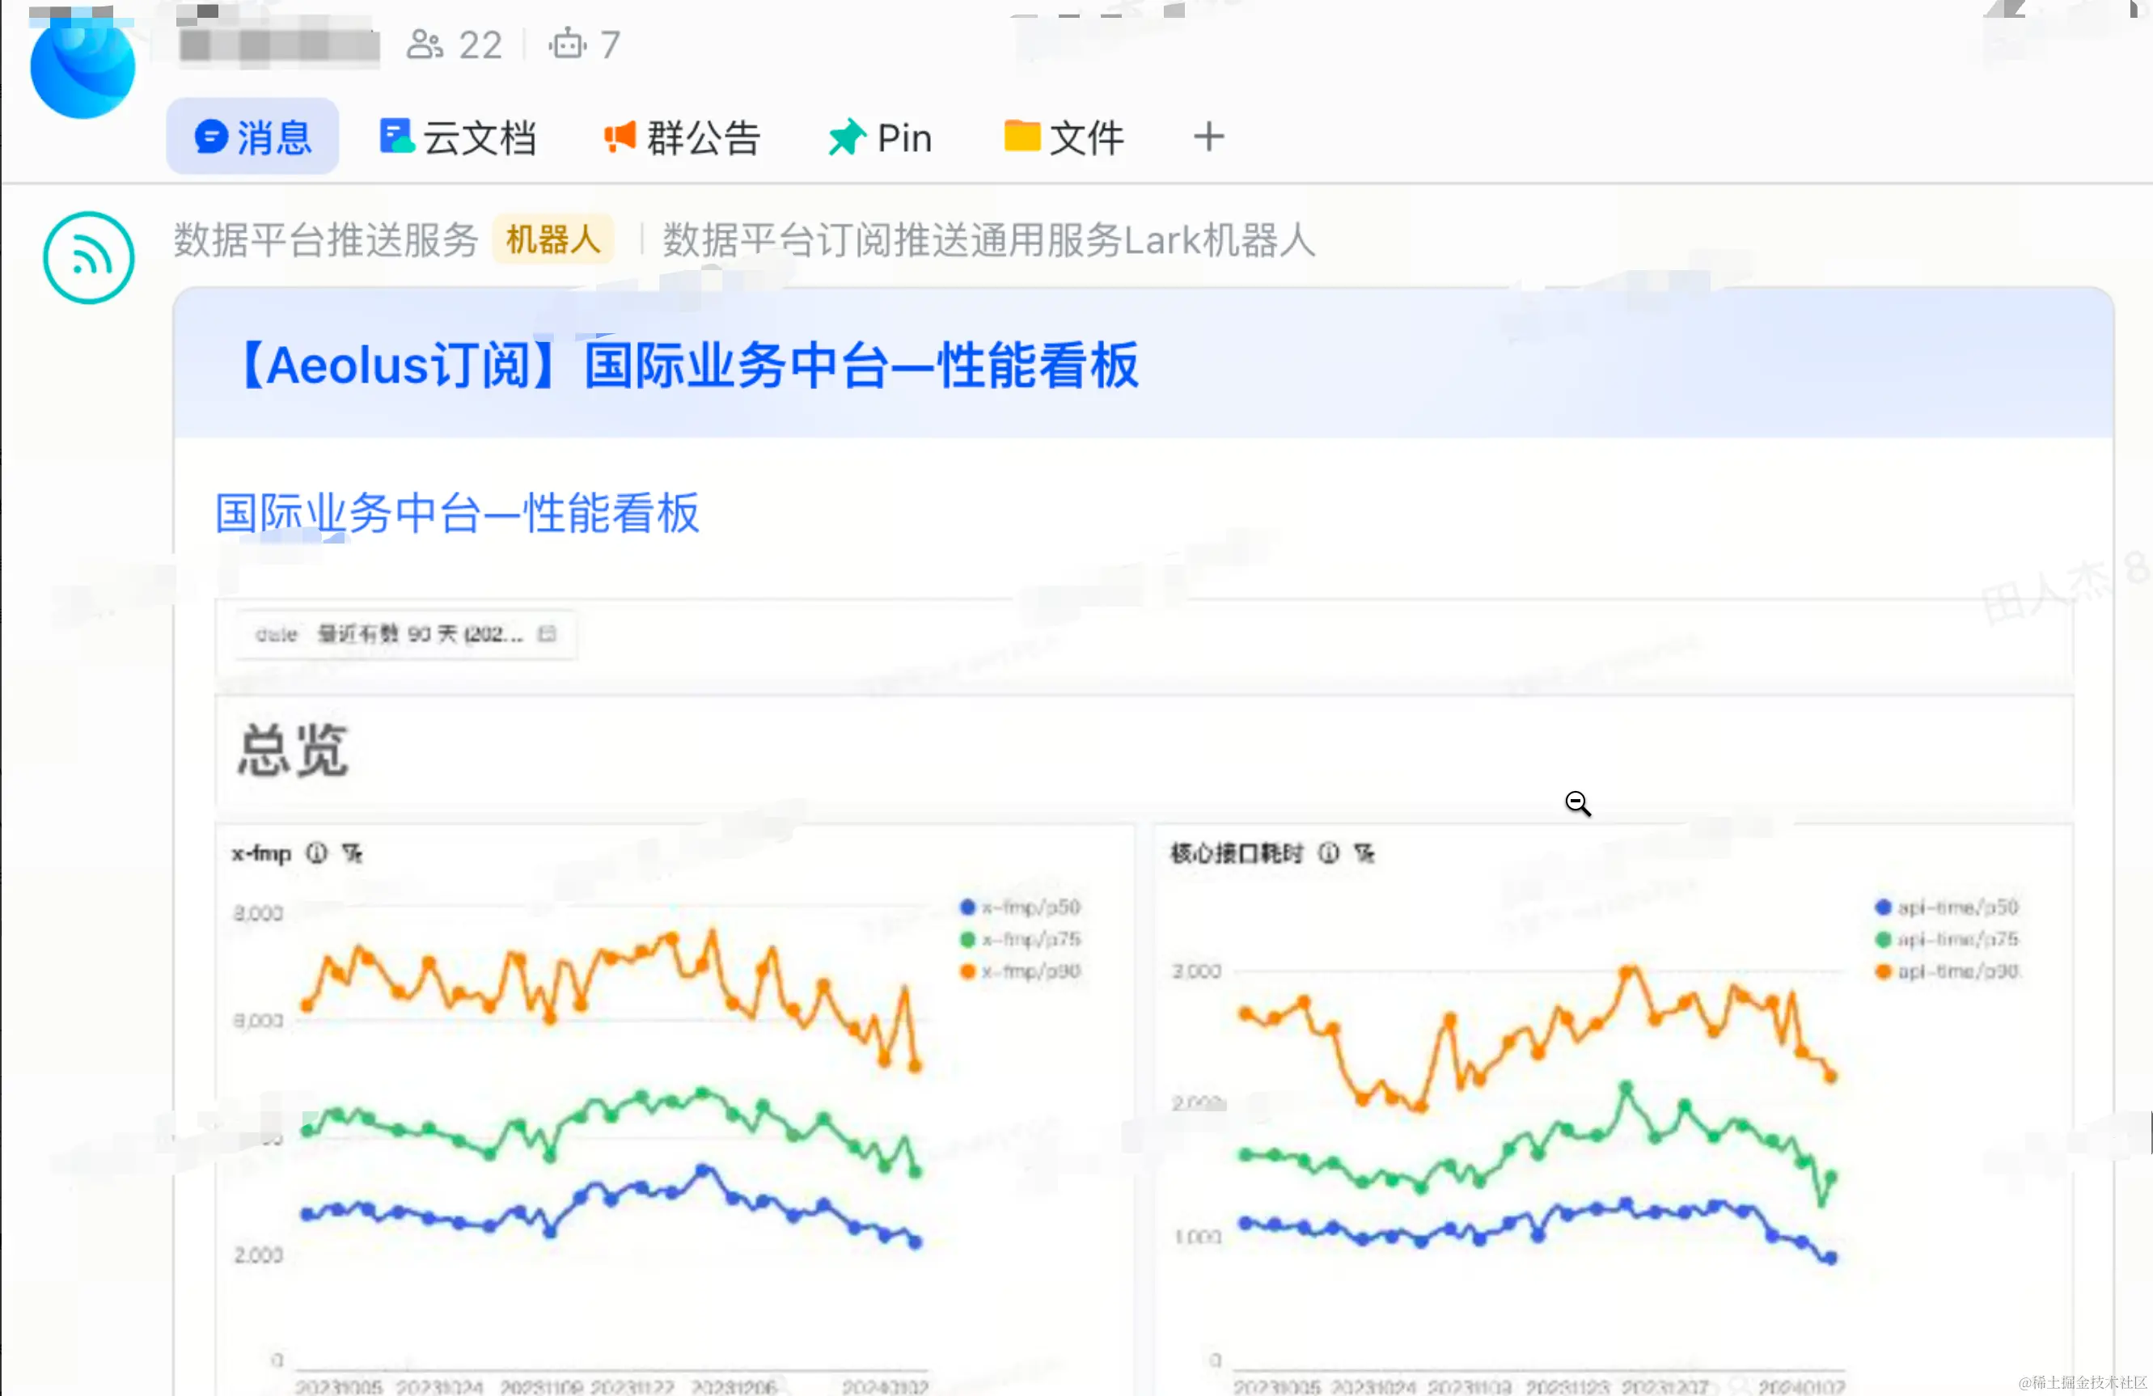Viewport: 2153px width, 1396px height.
Task: Add a new tab with plus button
Action: tap(1208, 137)
